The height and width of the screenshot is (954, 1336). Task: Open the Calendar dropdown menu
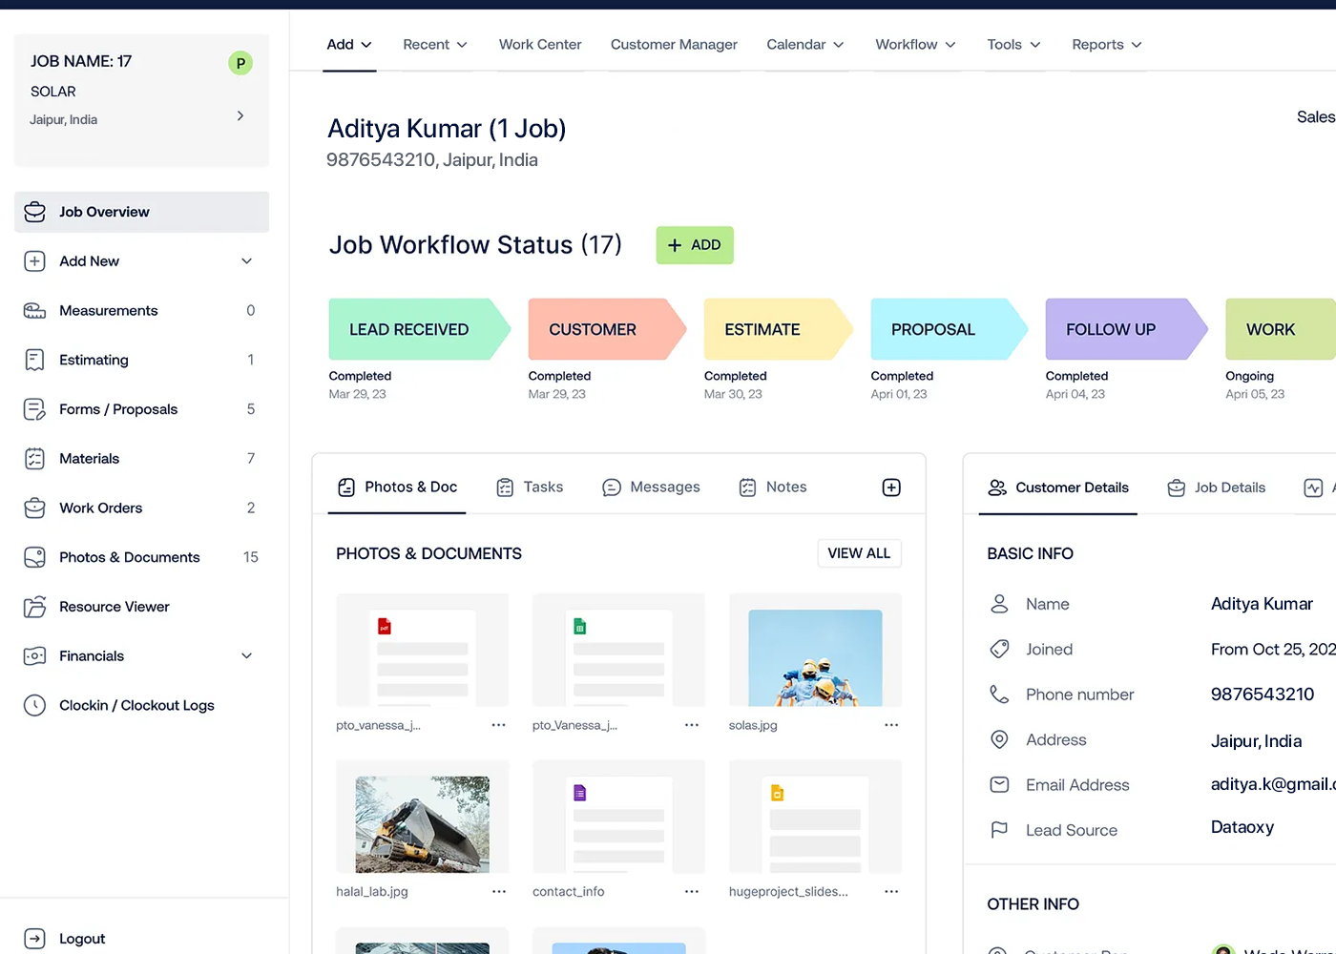pos(804,45)
